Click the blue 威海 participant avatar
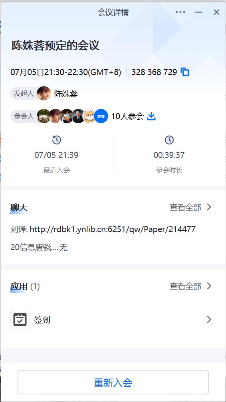Viewport: 226px width, 402px height. 101,116
